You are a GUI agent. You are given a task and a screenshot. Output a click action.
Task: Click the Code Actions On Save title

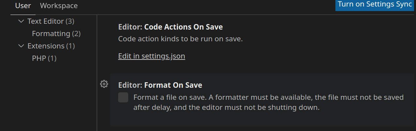click(x=183, y=27)
